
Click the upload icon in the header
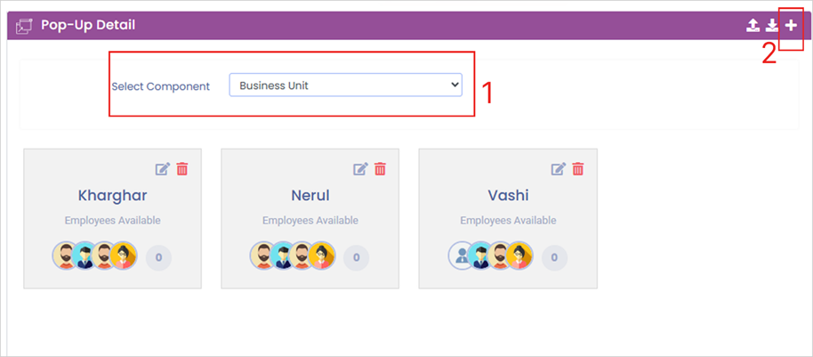pos(753,26)
